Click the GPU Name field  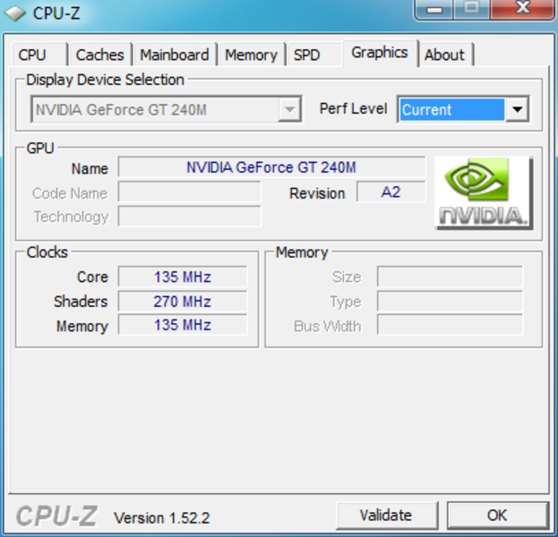[271, 167]
